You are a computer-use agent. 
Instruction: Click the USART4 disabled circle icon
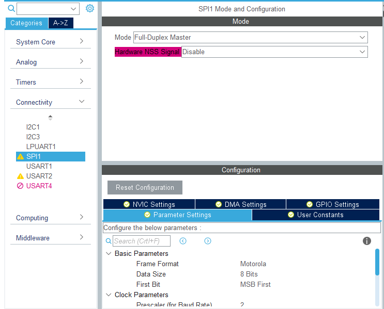pyautogui.click(x=20, y=186)
